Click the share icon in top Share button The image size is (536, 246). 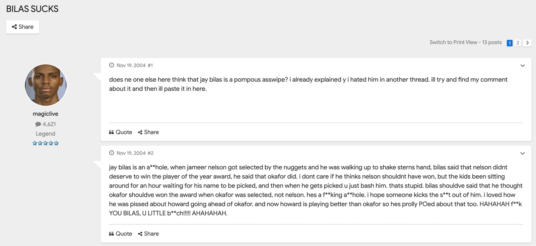pyautogui.click(x=14, y=27)
